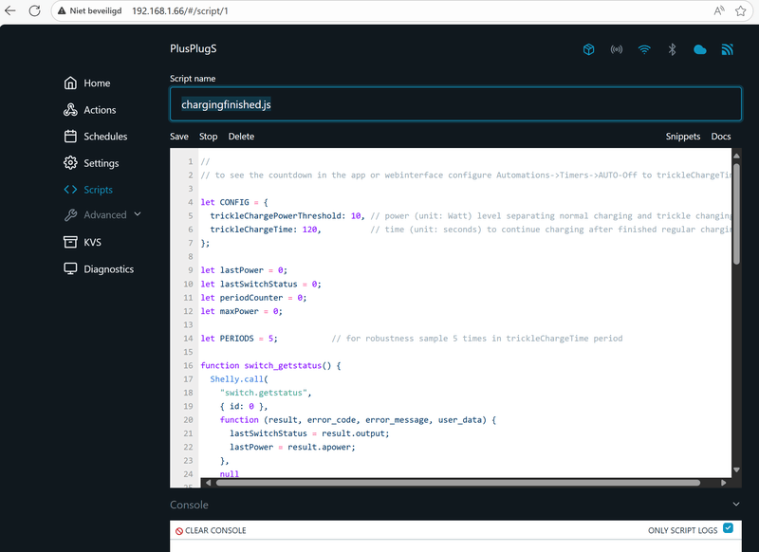Open Settings in the sidebar
This screenshot has width=759, height=552.
(x=102, y=163)
